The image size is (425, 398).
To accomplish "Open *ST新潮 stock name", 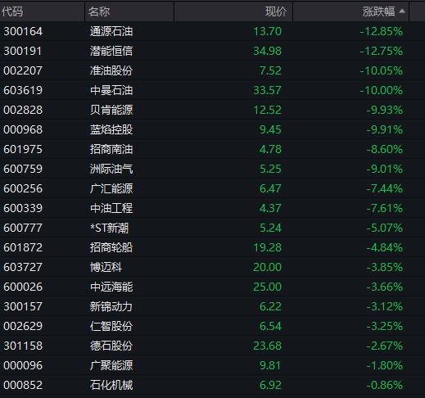I will click(109, 228).
